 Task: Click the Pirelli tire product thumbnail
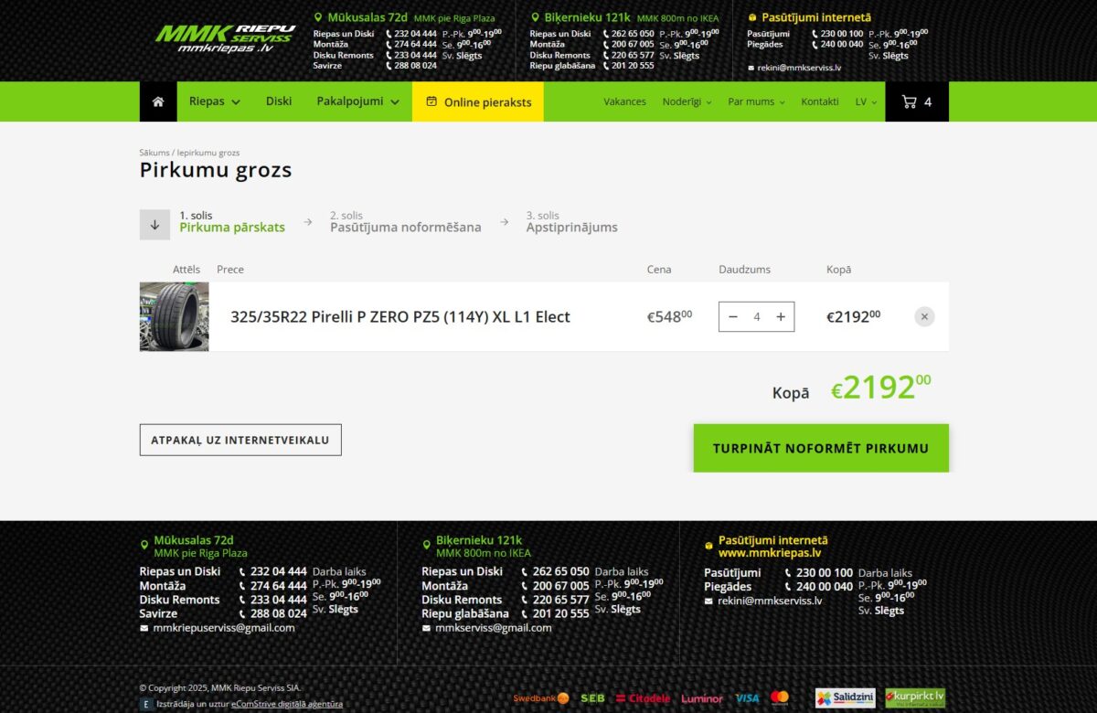pos(174,316)
